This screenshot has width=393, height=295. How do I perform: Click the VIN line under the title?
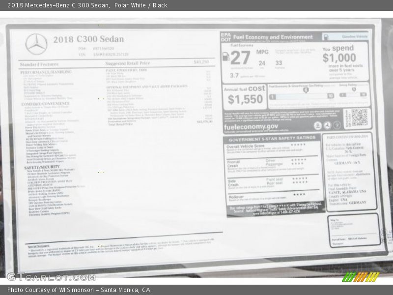coord(104,55)
